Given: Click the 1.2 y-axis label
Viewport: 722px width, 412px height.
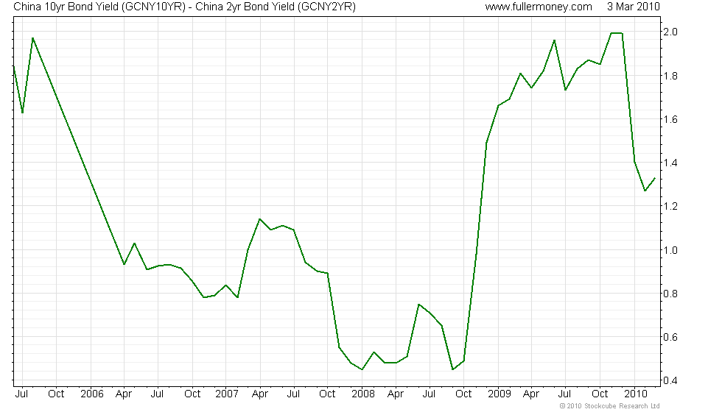Looking at the screenshot, I should (670, 207).
